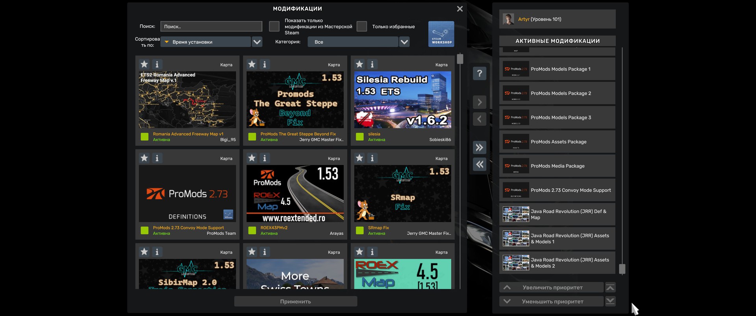Open Silesia Rebuild thumbnail image
This screenshot has width=756, height=316.
(402, 100)
